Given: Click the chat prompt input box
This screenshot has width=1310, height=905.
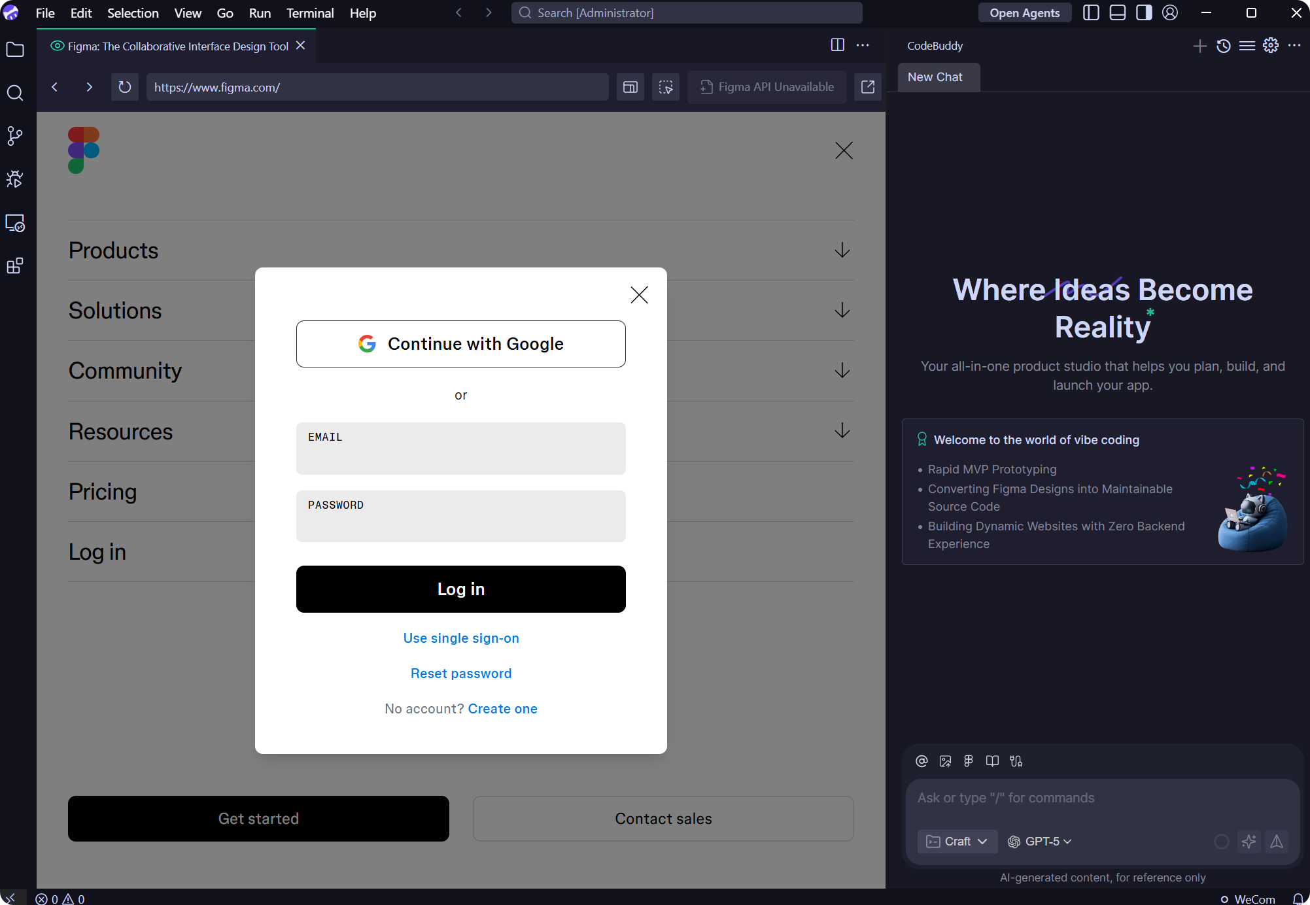Looking at the screenshot, I should 1103,798.
